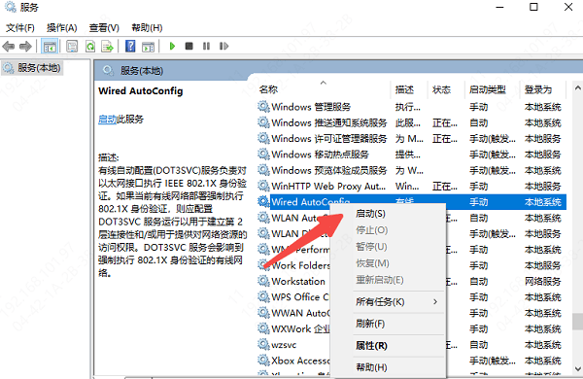Viewport: 583px width, 379px height.
Task: Click the gear icon beside wzsvc
Action: [263, 344]
